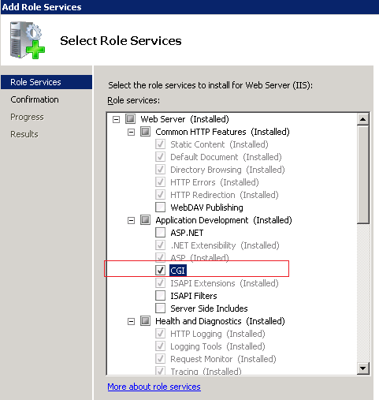Screen dimensions: 379x400
Task: Tick the ISAPI Filters checkbox
Action: (160, 296)
